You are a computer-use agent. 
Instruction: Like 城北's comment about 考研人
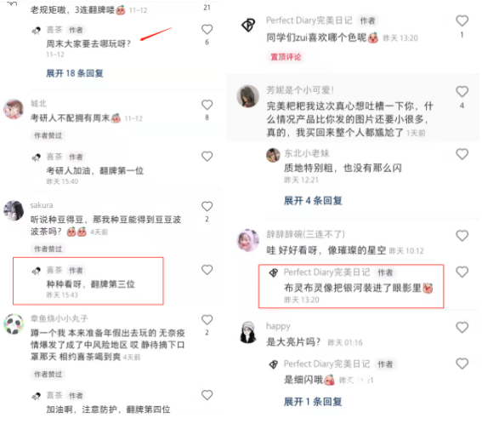pyautogui.click(x=207, y=105)
